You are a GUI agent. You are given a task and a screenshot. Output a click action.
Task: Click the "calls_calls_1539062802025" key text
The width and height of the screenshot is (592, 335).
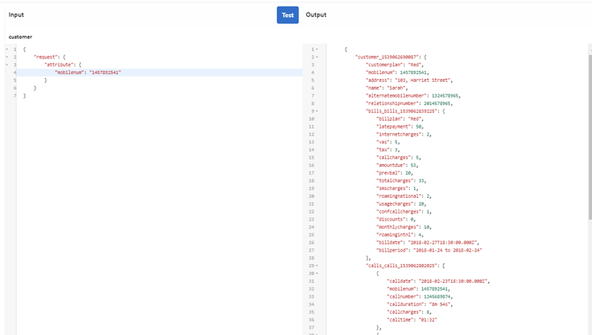pos(401,266)
